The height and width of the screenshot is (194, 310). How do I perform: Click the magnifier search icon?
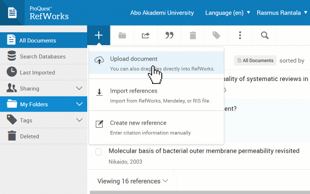click(264, 35)
